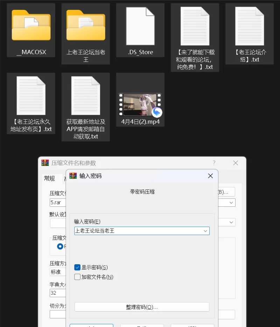The height and width of the screenshot is (327, 280).
Task: Select the 【老王论坛永久地址发布页】.txt file
Action: click(x=31, y=96)
